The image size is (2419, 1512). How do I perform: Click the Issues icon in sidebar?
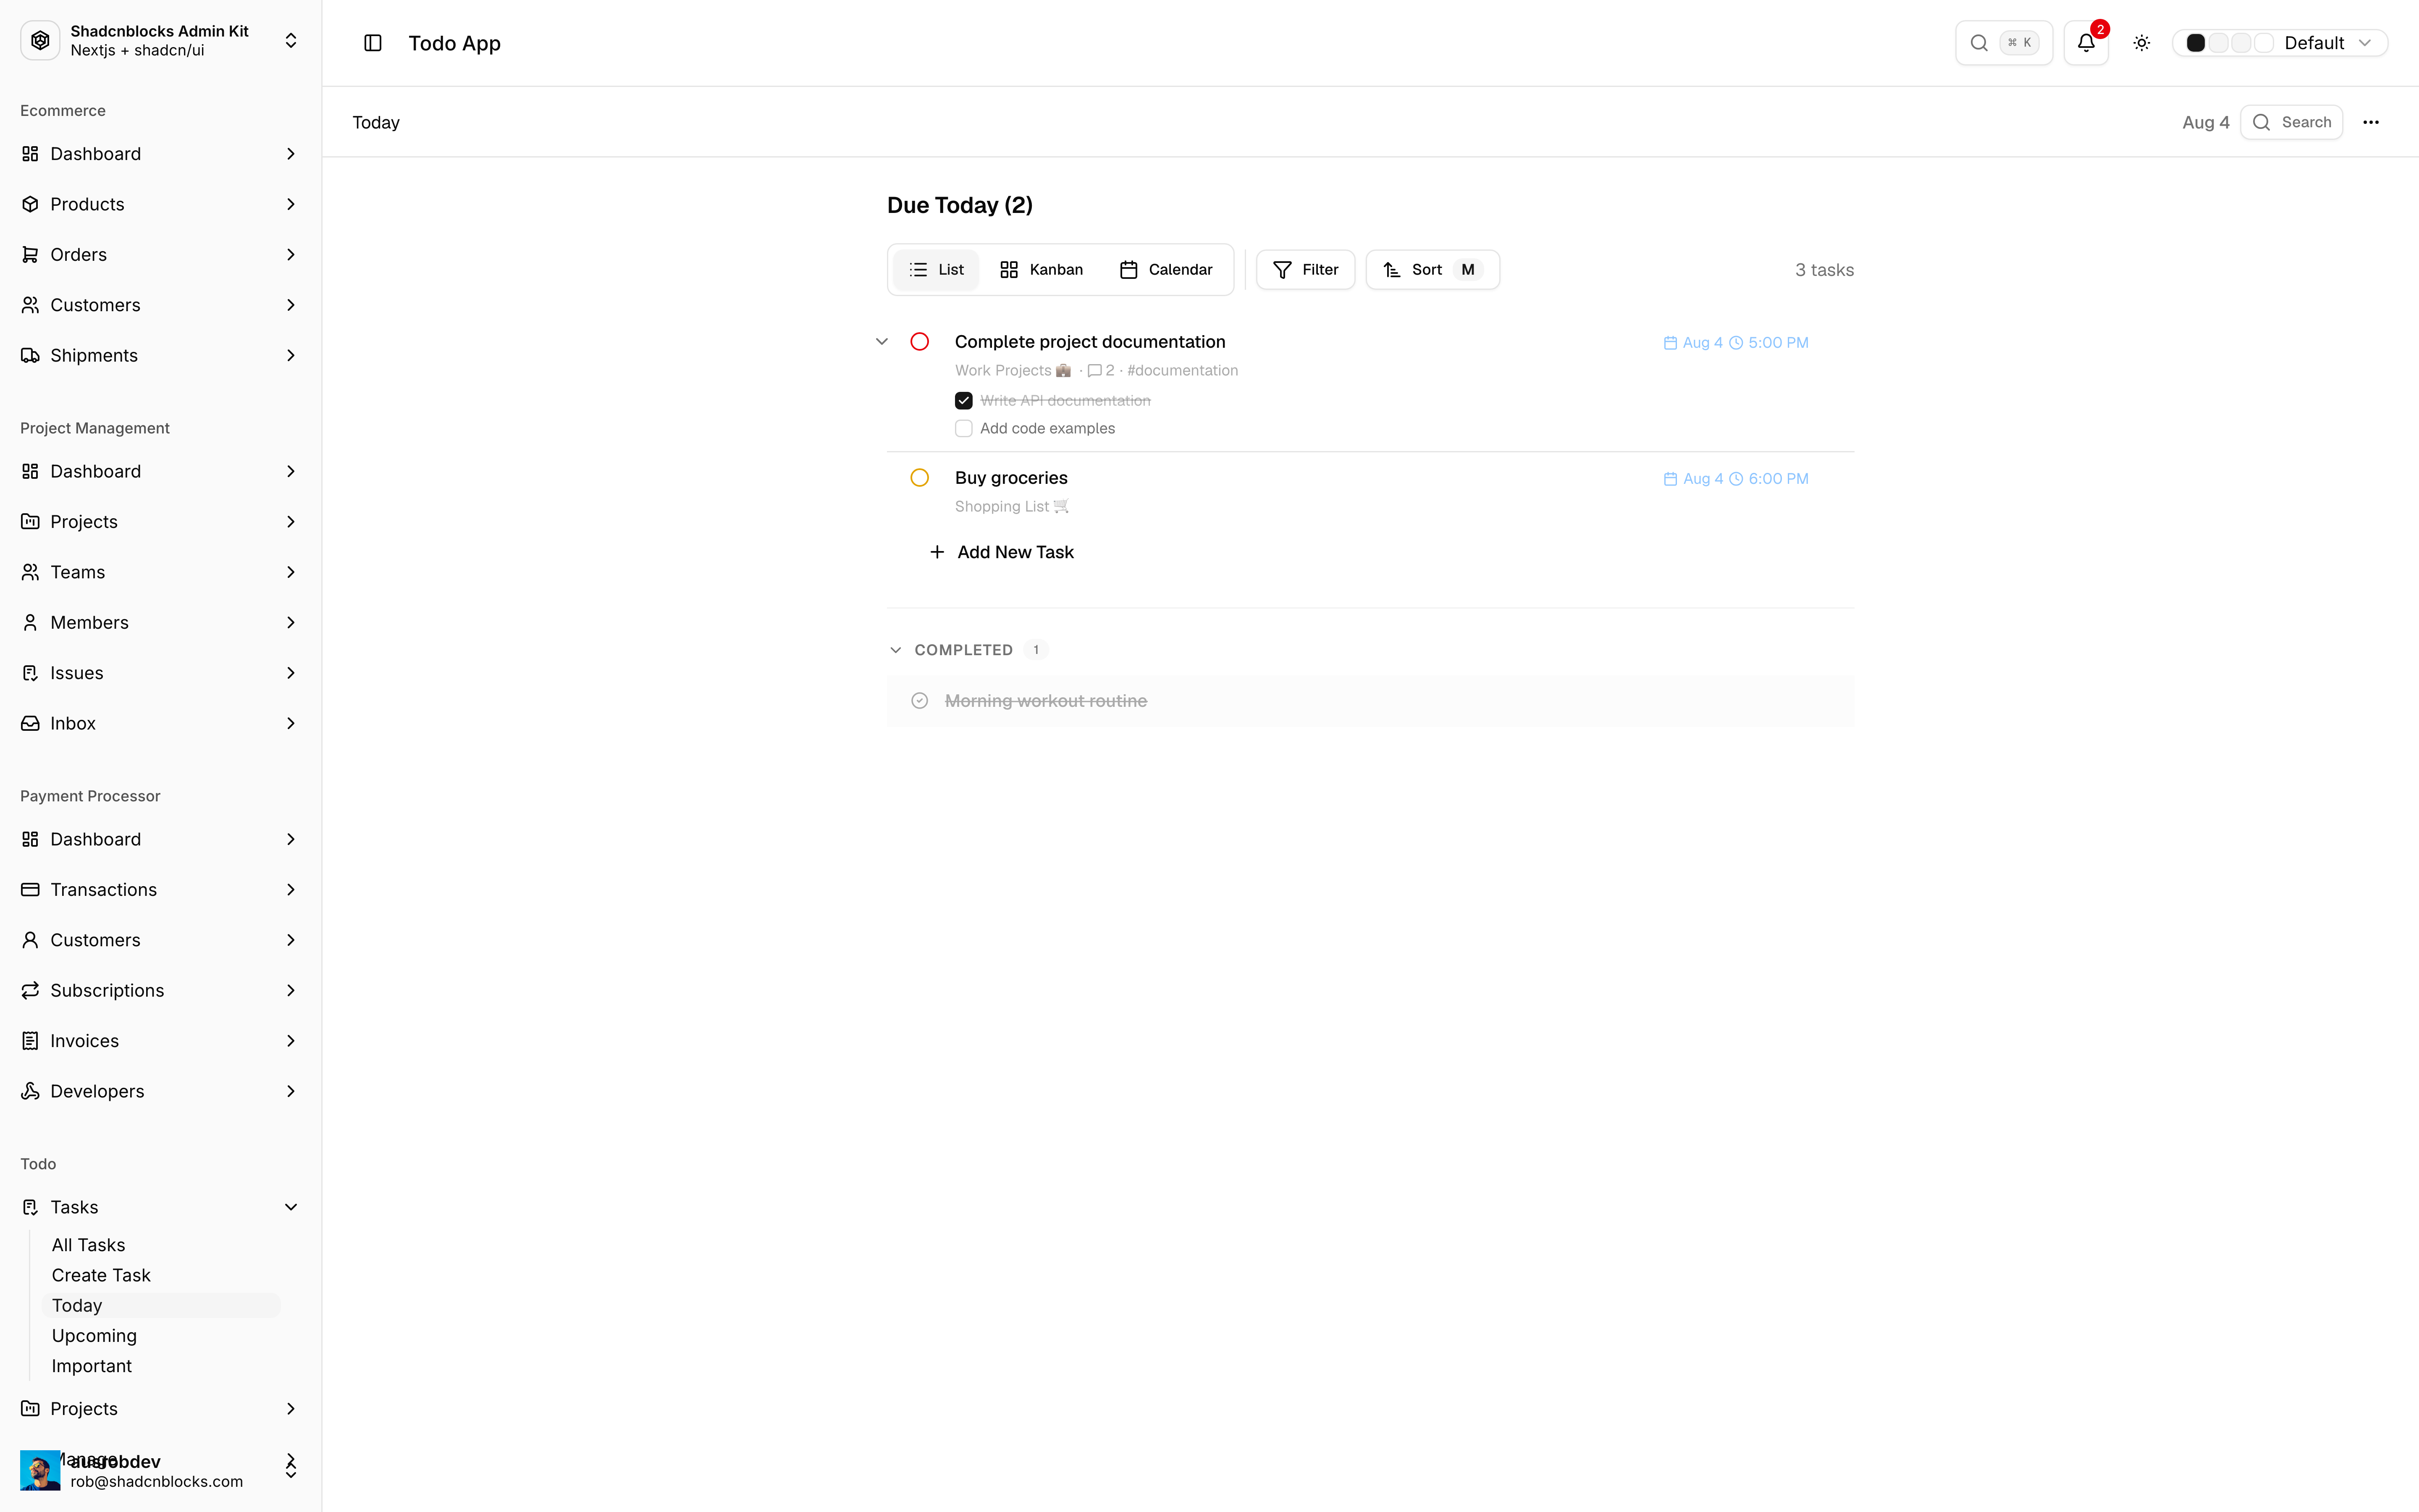tap(30, 673)
